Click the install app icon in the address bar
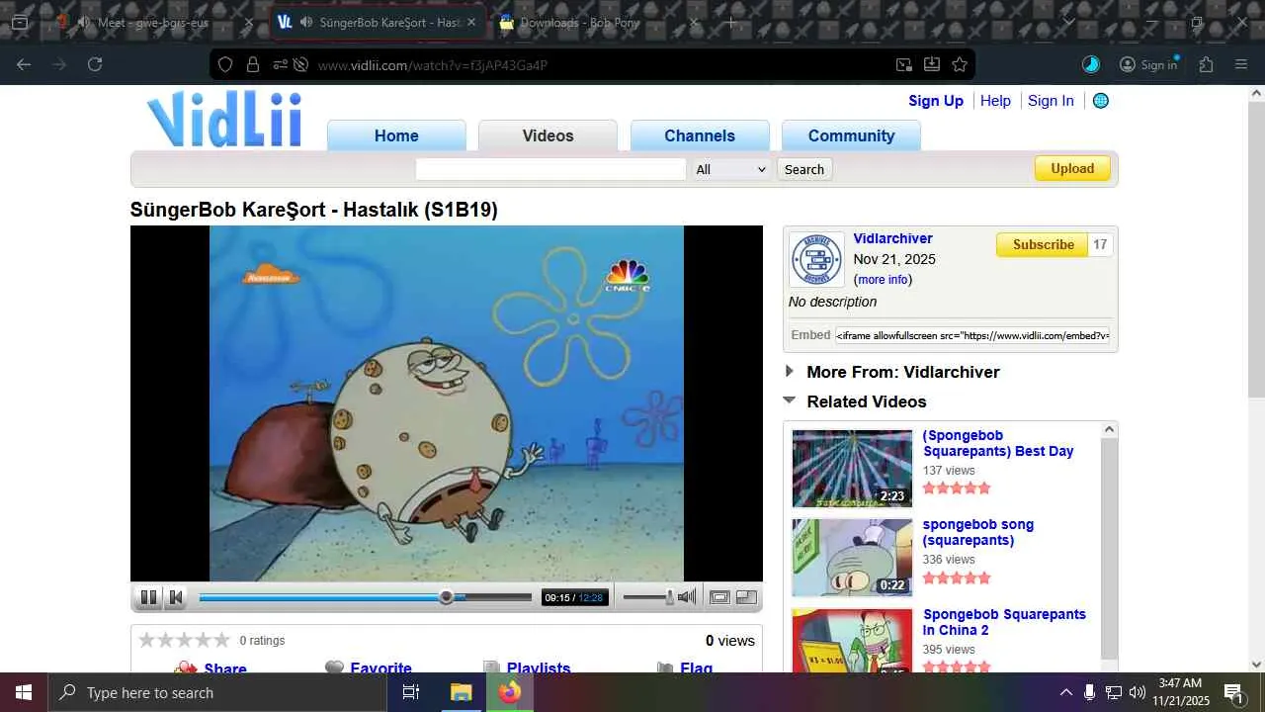 [x=931, y=65]
